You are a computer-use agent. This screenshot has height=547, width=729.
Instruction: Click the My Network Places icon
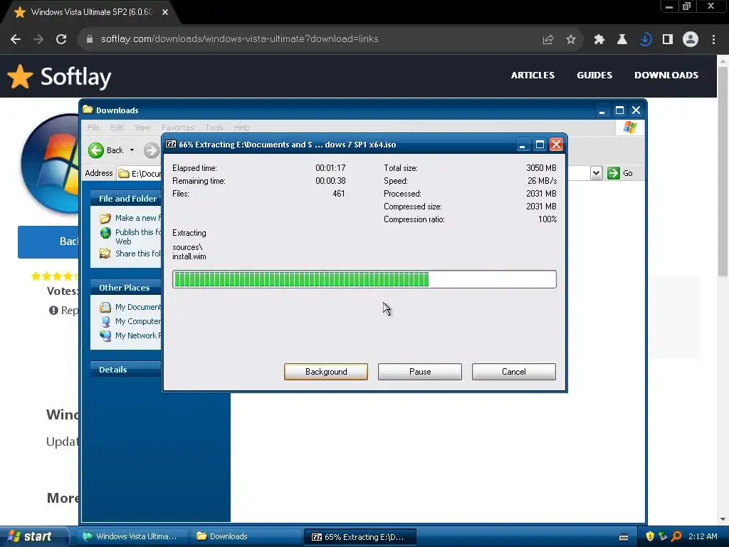click(x=105, y=335)
